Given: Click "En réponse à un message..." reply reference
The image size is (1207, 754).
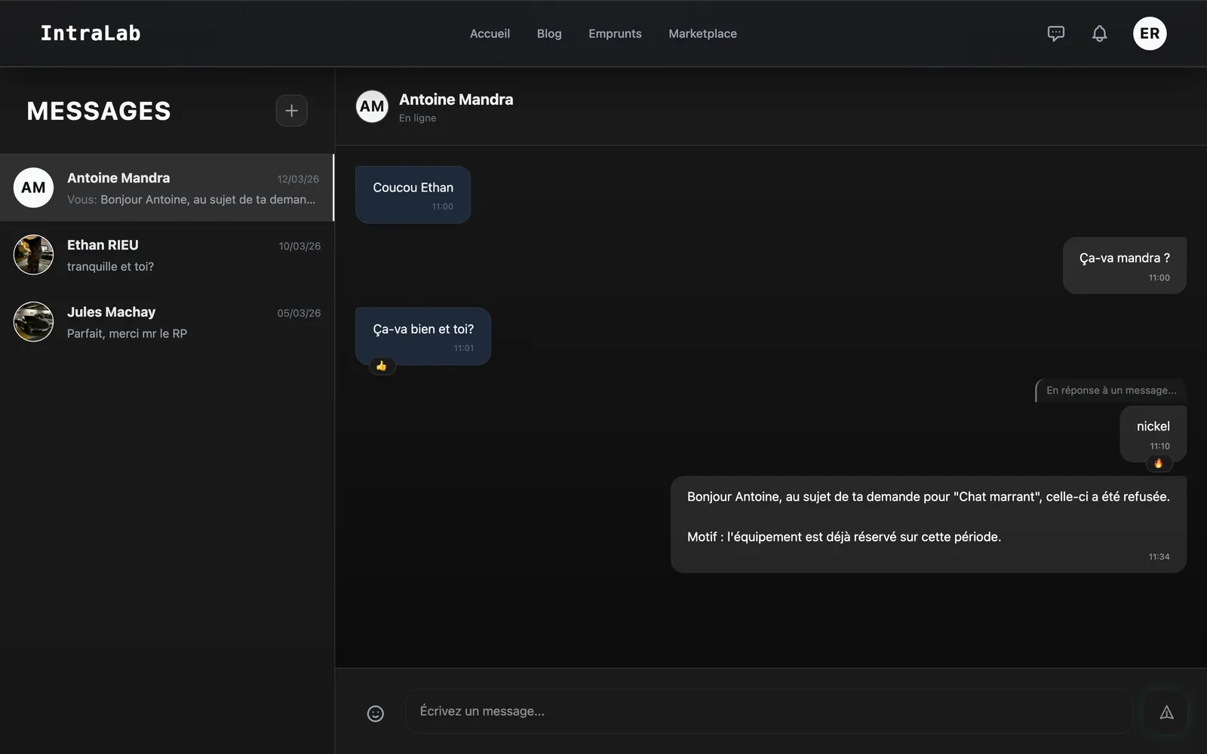Looking at the screenshot, I should click(1110, 391).
